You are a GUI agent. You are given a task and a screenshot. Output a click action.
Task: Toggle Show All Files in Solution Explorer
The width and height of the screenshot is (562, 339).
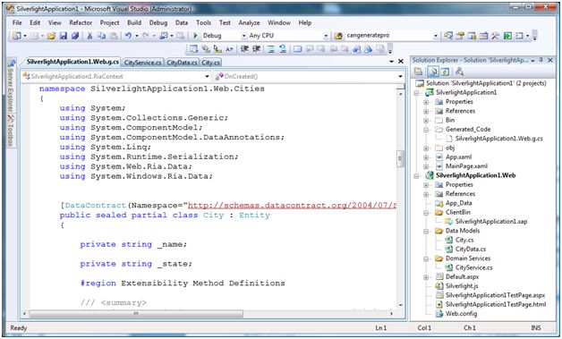pyautogui.click(x=433, y=72)
